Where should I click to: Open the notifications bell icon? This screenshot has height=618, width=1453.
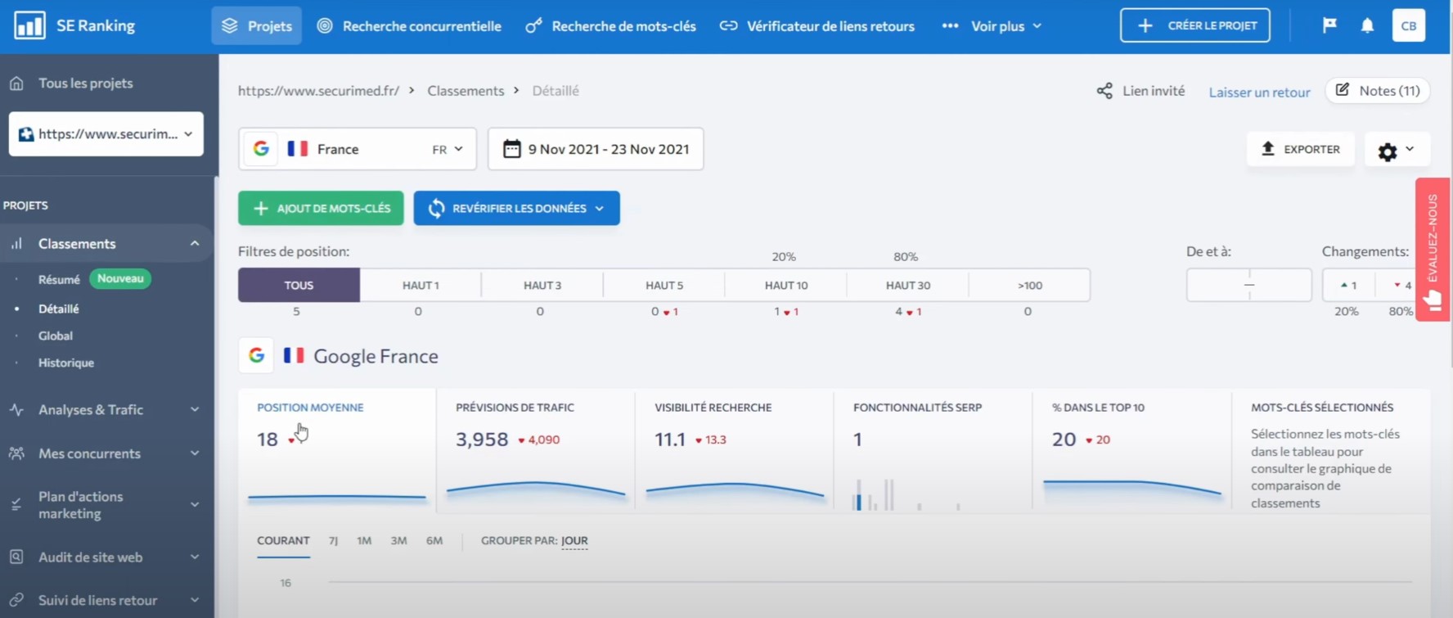coord(1367,25)
